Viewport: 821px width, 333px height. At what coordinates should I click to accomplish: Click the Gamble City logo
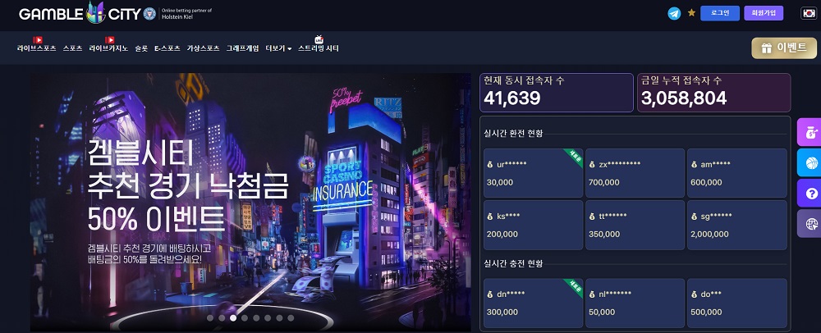(x=80, y=14)
